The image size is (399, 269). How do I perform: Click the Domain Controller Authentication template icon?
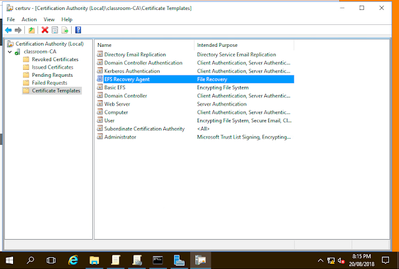coord(100,62)
